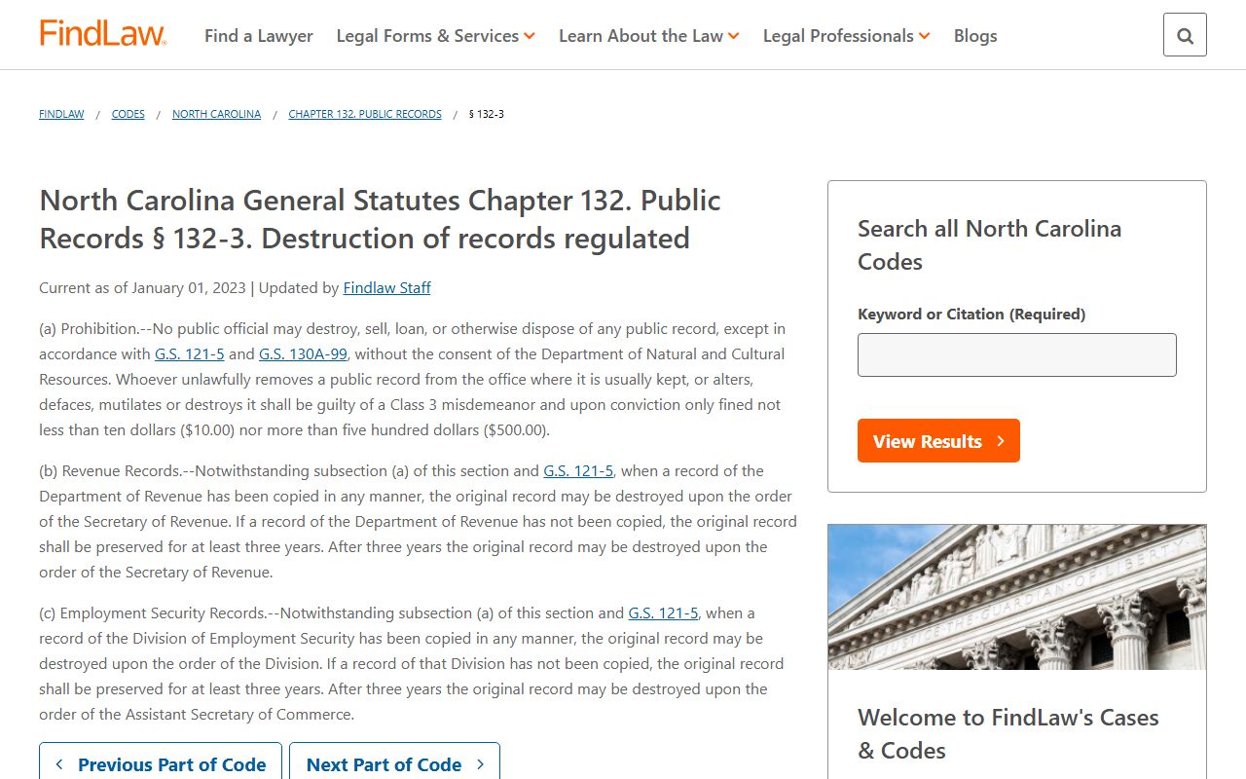Open the search magnifier icon

pos(1185,35)
